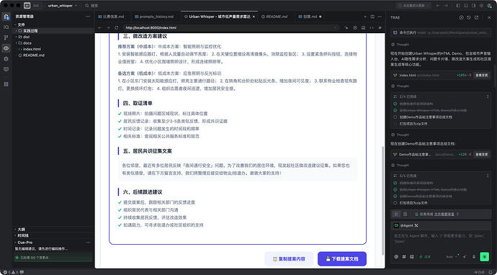Image resolution: width=497 pixels, height=275 pixels.
Task: Open the editor tab bar more actions ellipsis
Action: [380, 17]
